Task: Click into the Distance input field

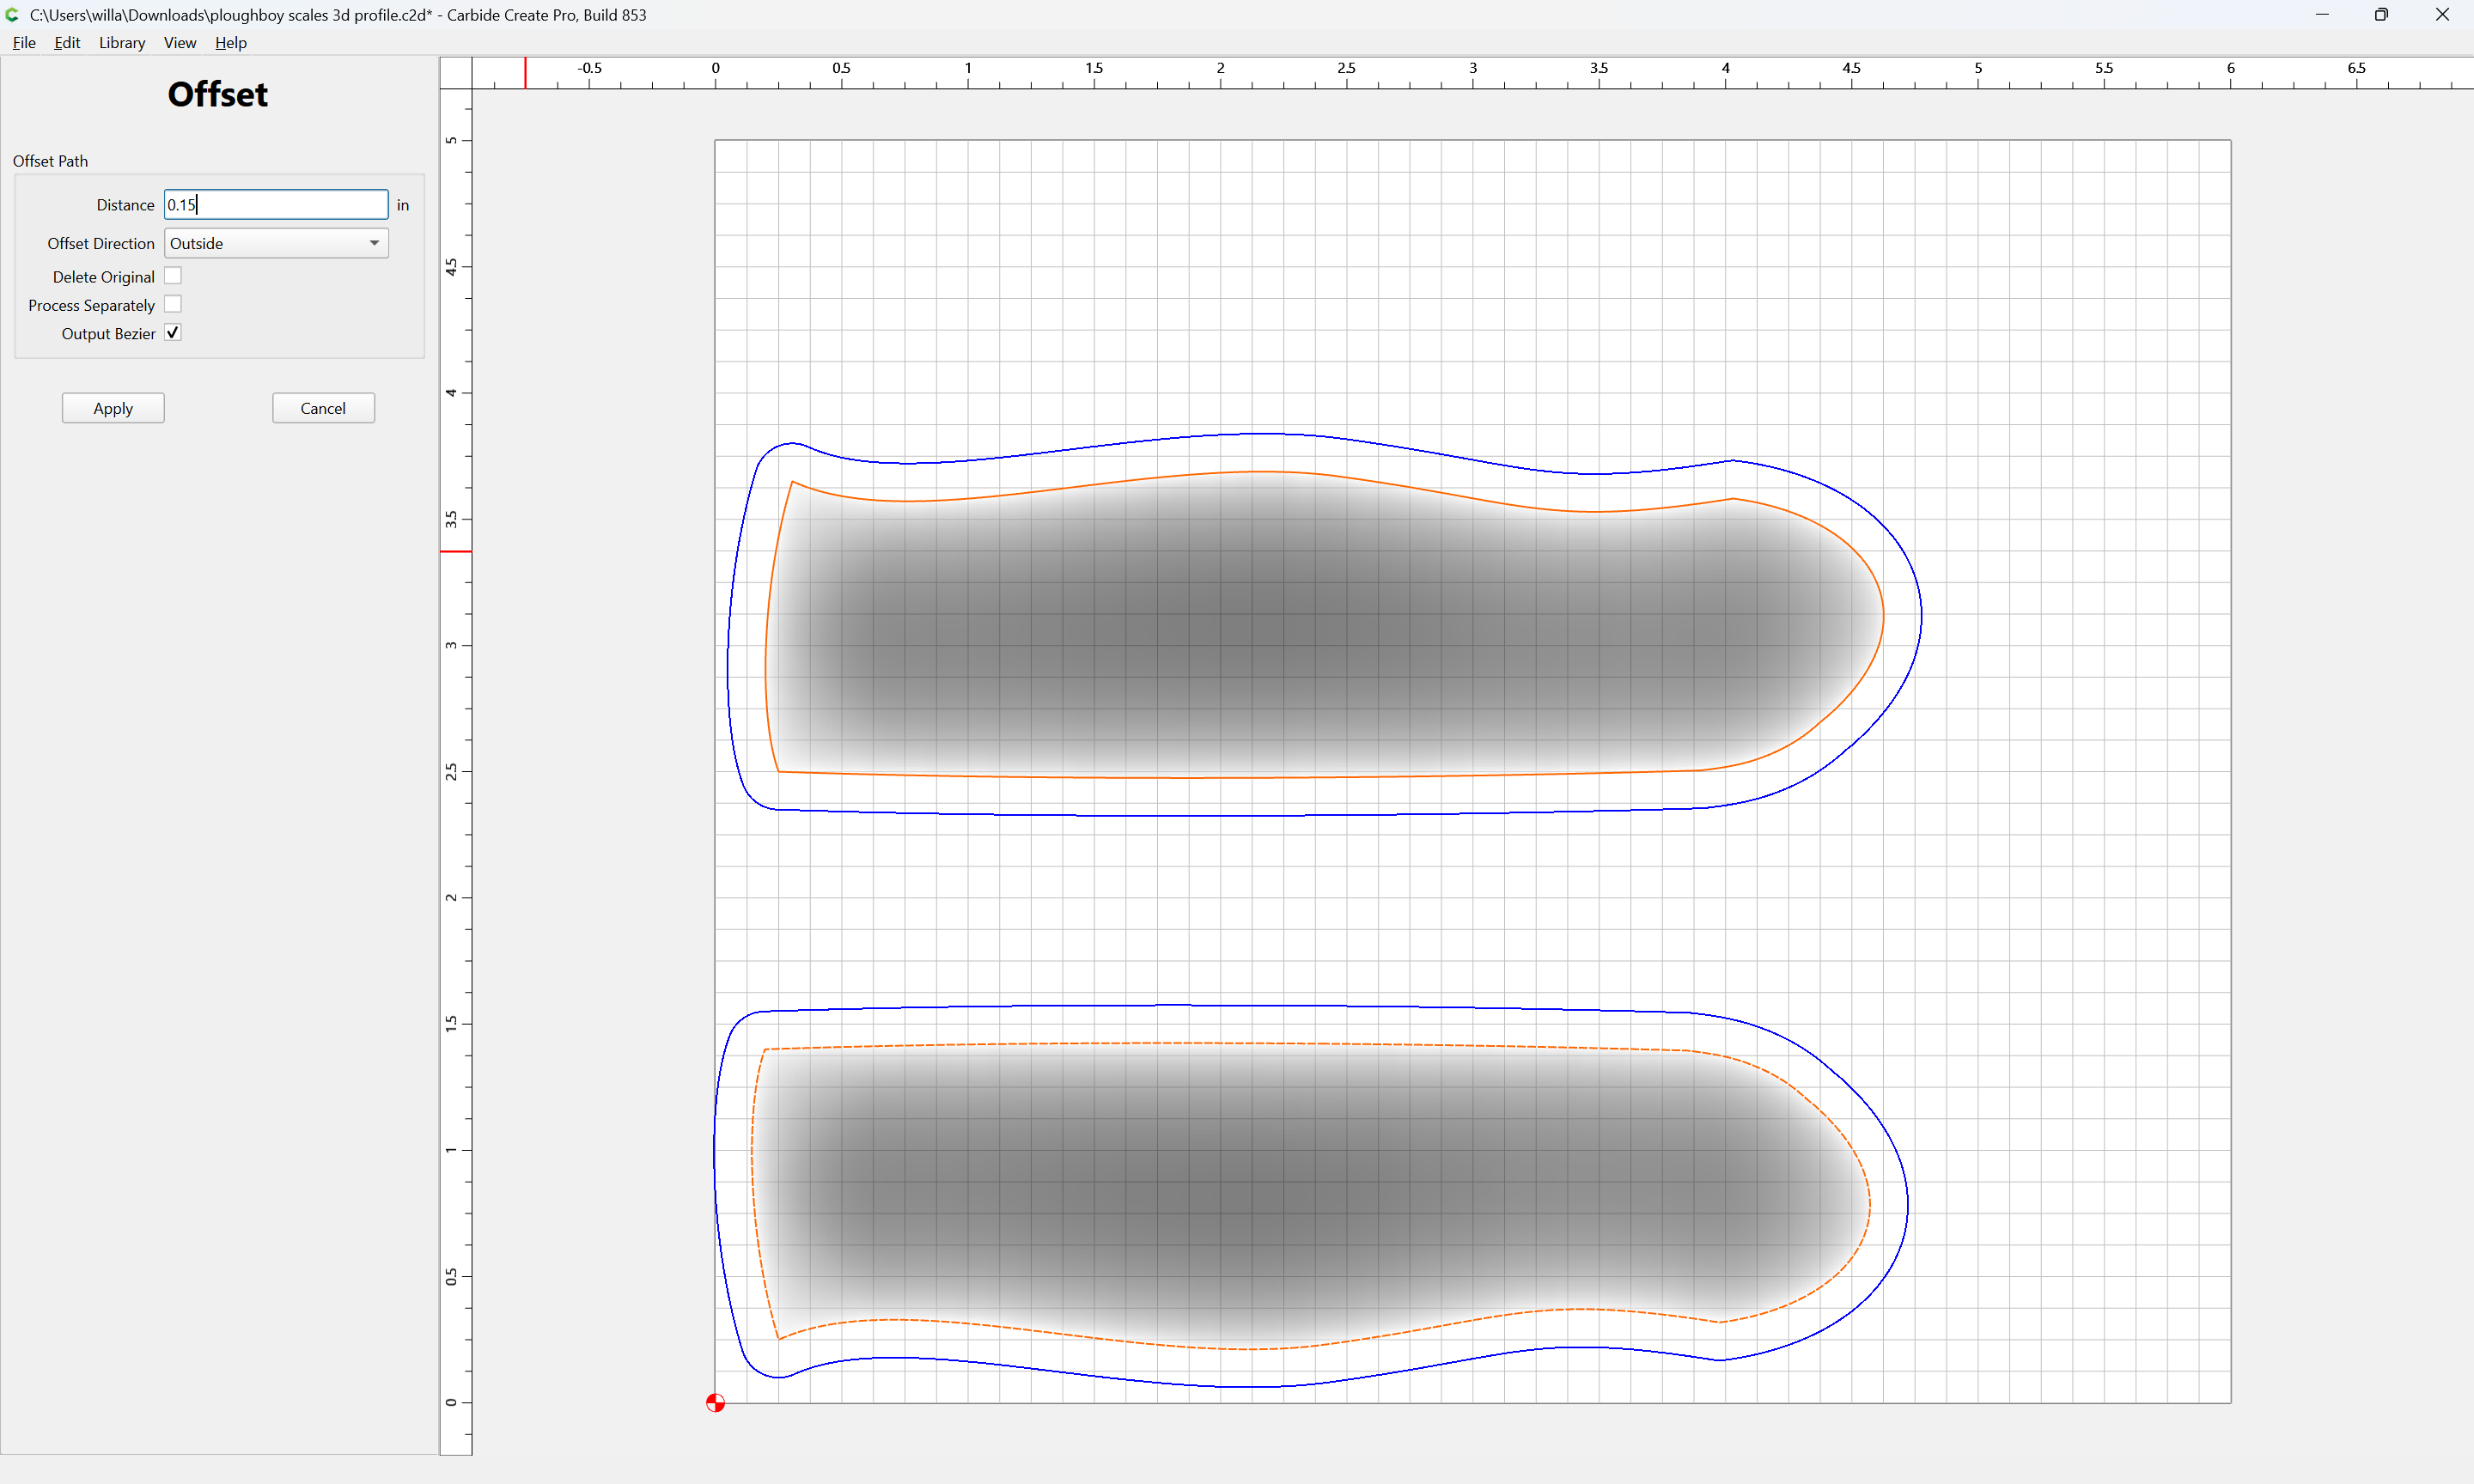Action: point(276,204)
